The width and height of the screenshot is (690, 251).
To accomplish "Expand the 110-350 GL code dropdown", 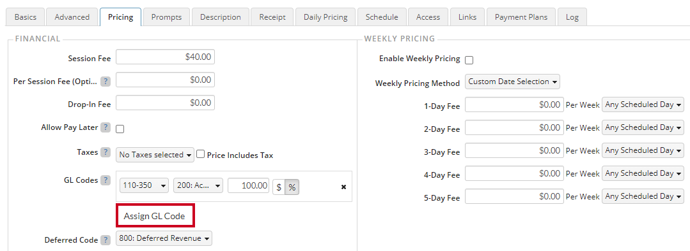I will tap(145, 186).
